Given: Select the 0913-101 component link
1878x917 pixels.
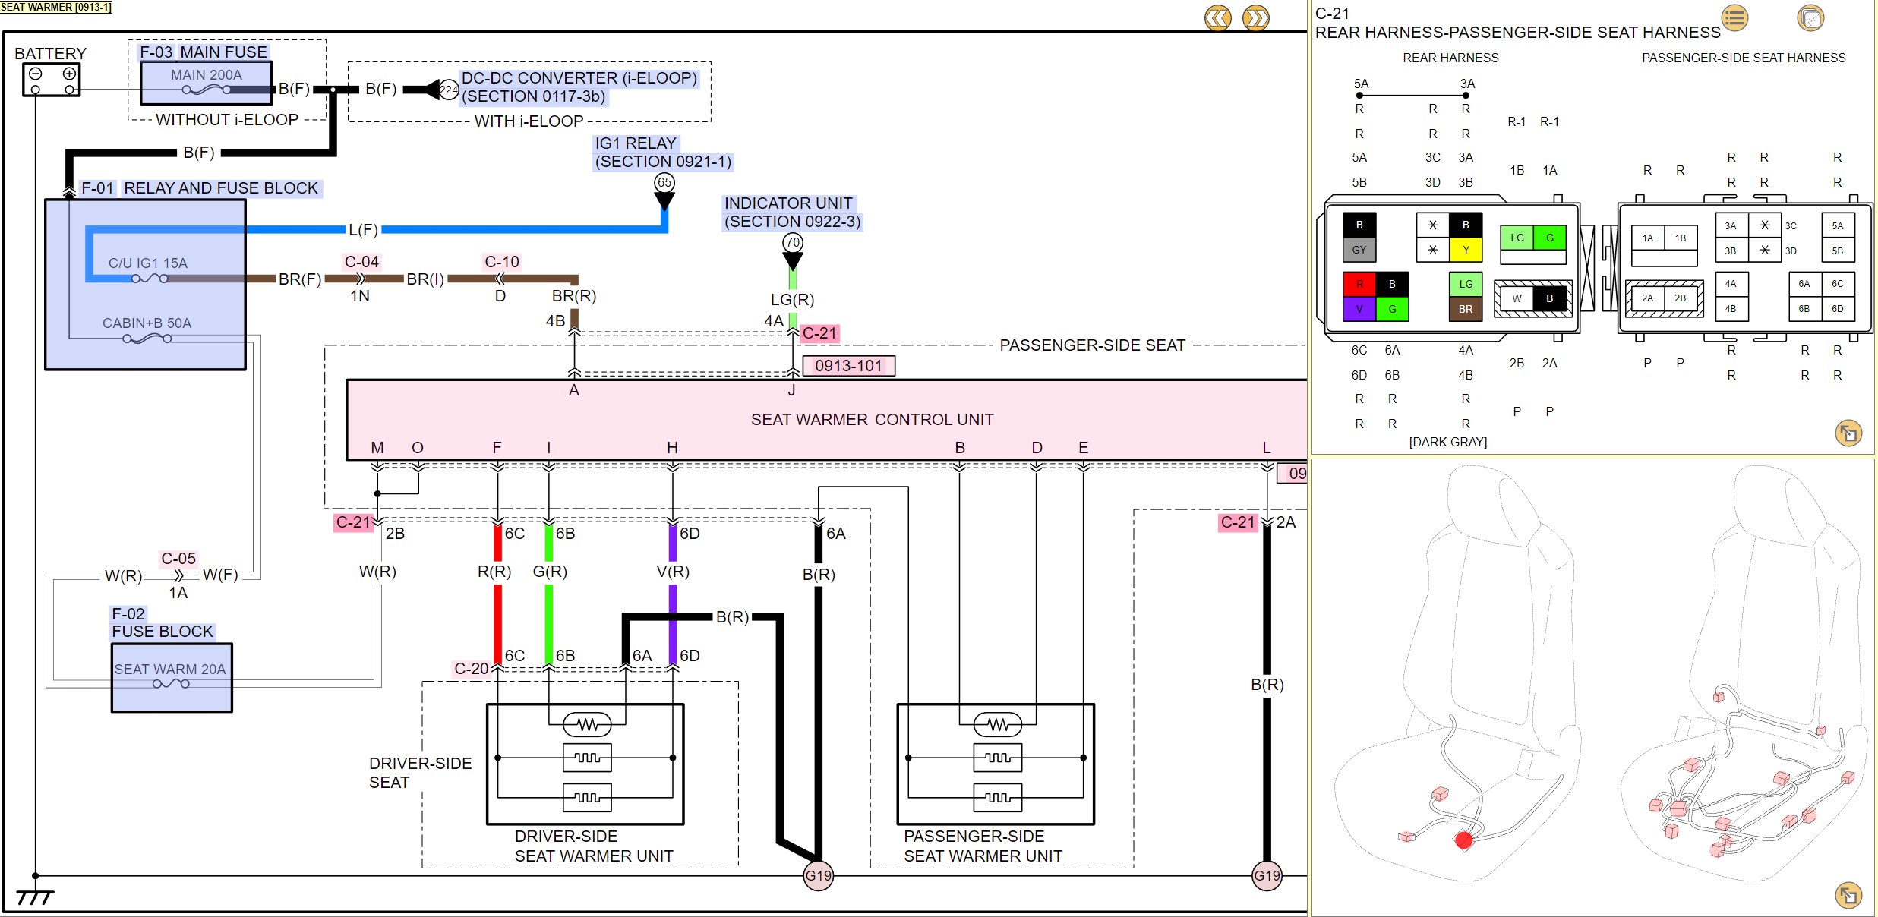Looking at the screenshot, I should tap(848, 366).
